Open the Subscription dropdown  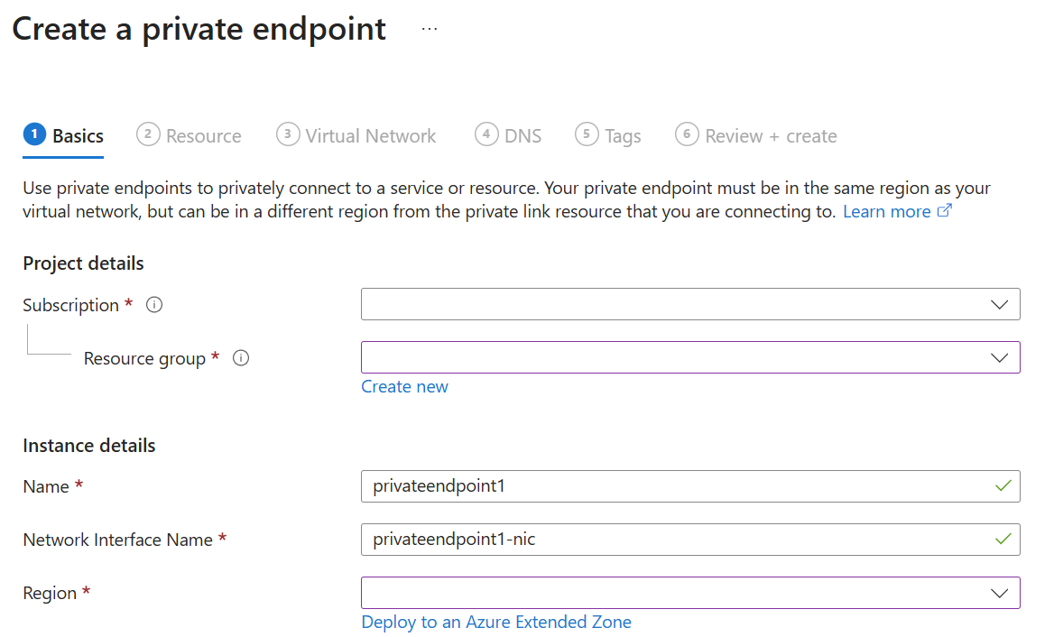[x=999, y=304]
